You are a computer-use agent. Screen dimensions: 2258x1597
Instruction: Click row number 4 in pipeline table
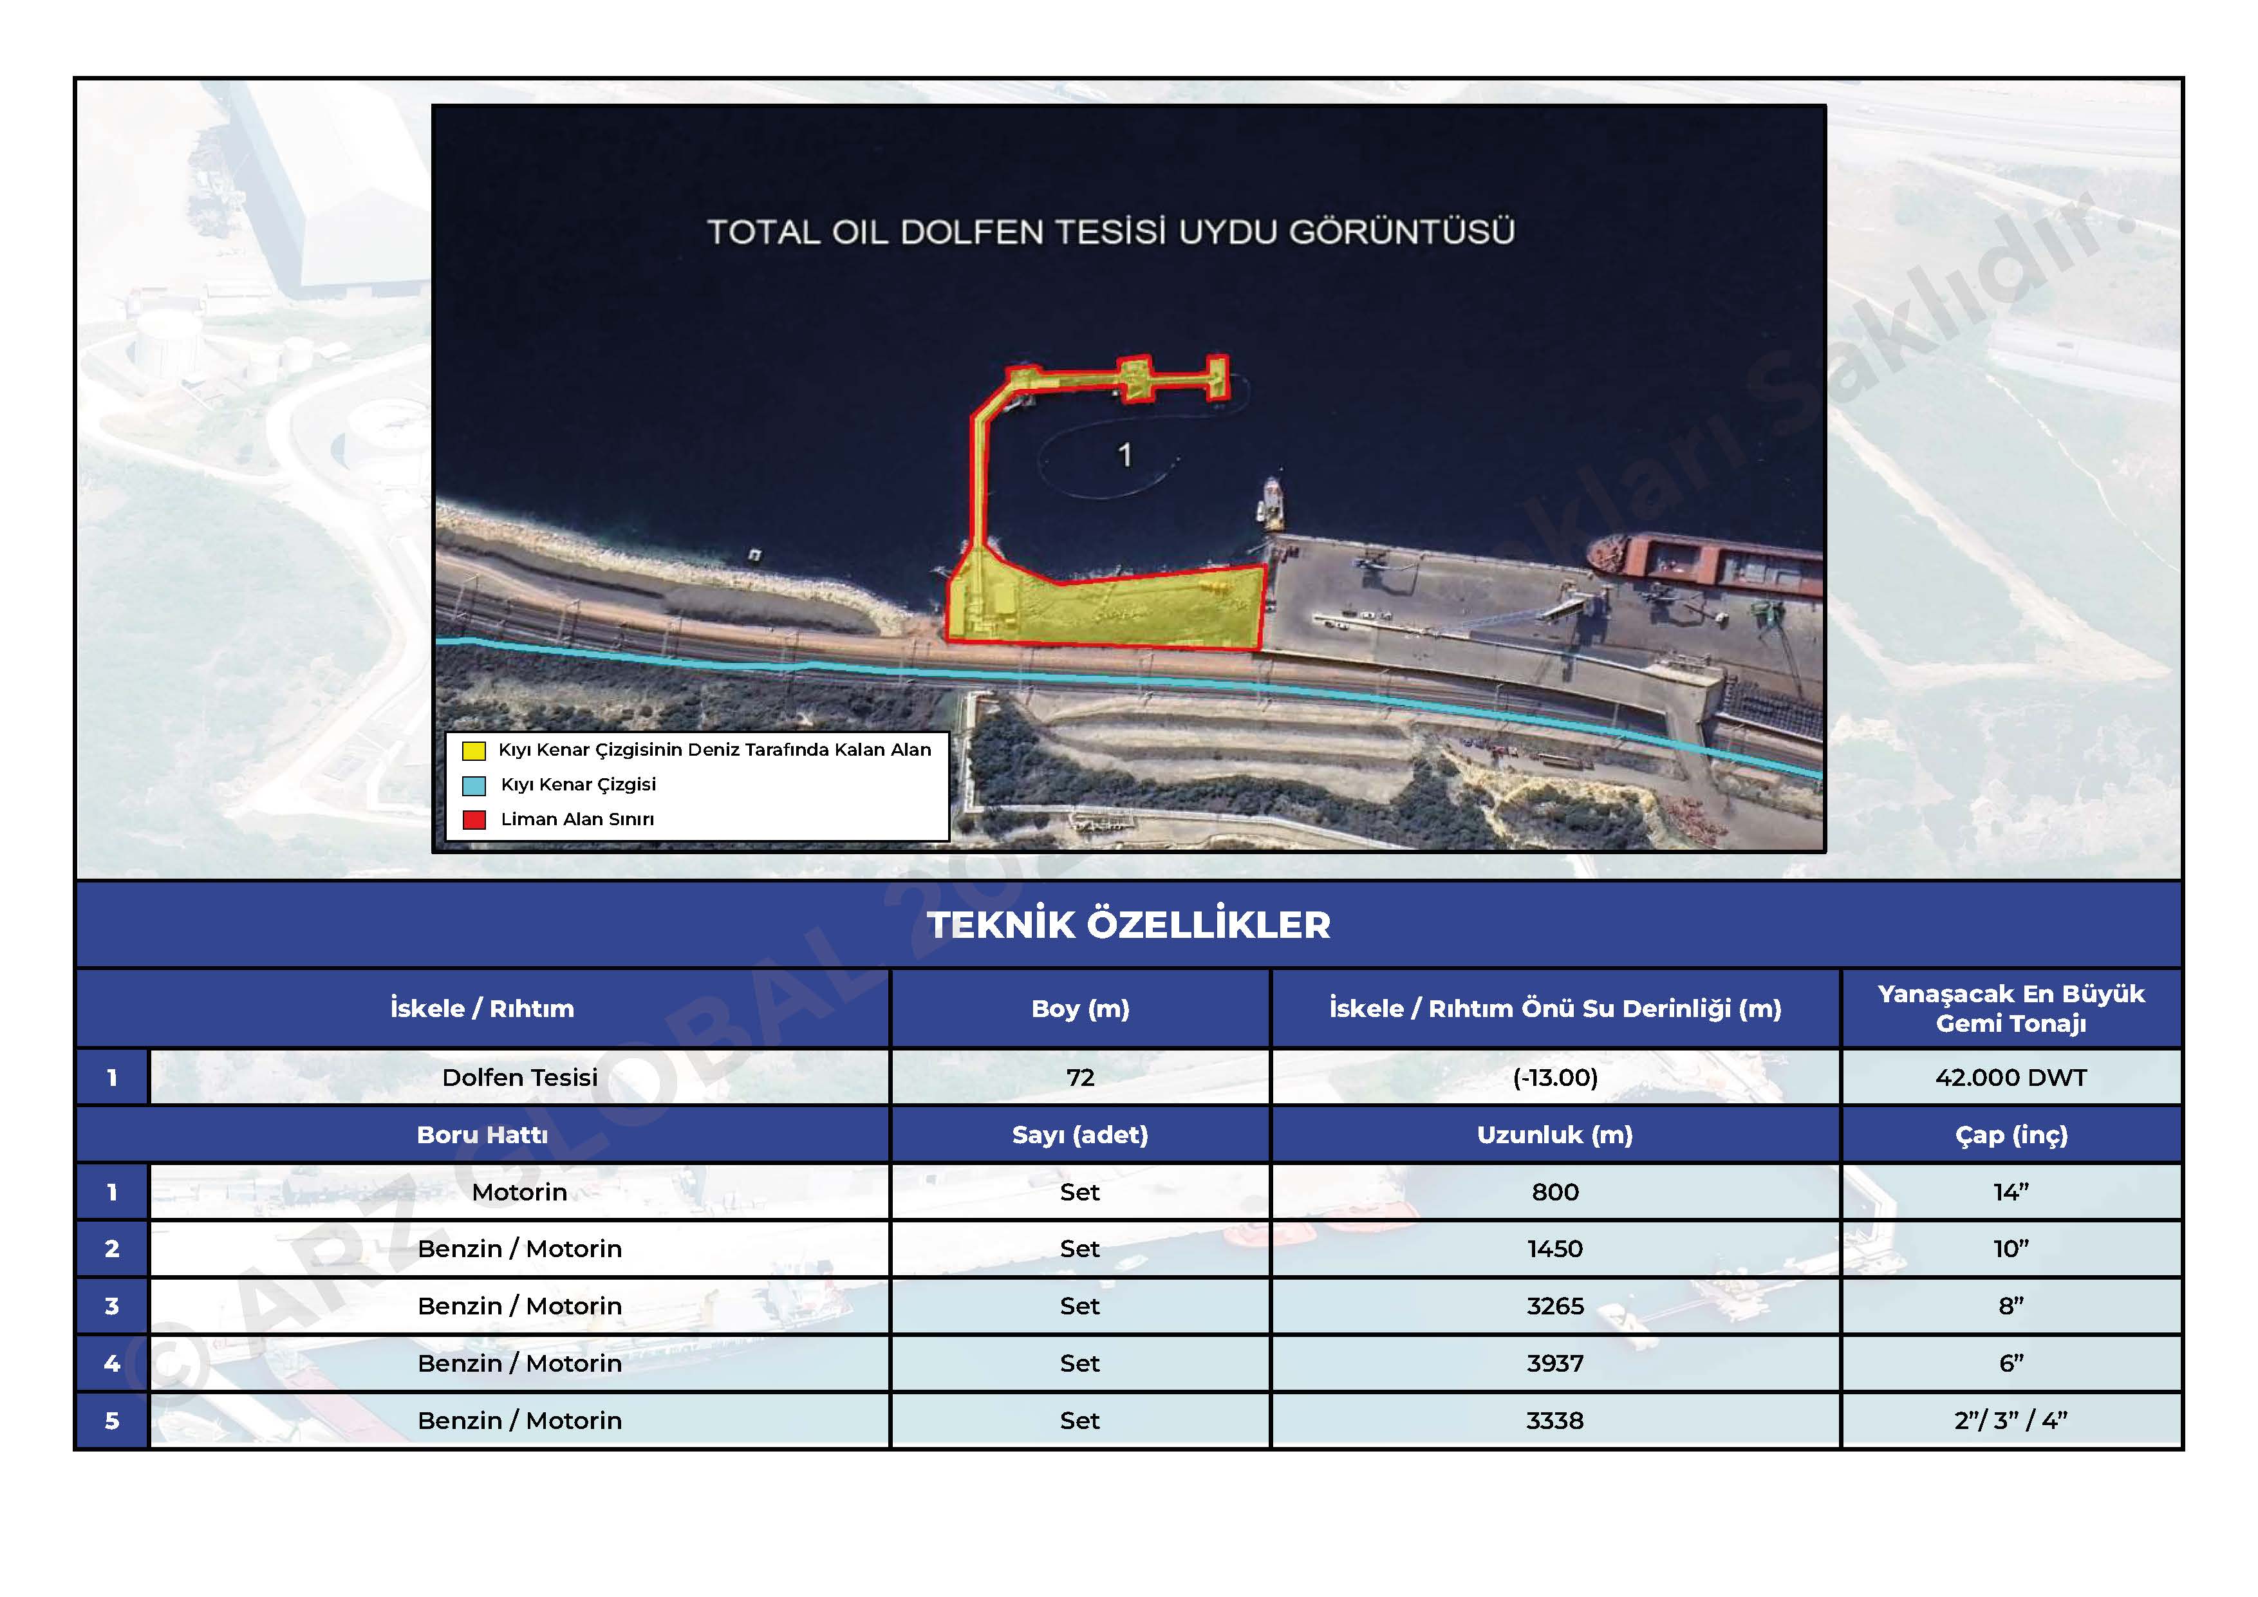(x=112, y=1363)
